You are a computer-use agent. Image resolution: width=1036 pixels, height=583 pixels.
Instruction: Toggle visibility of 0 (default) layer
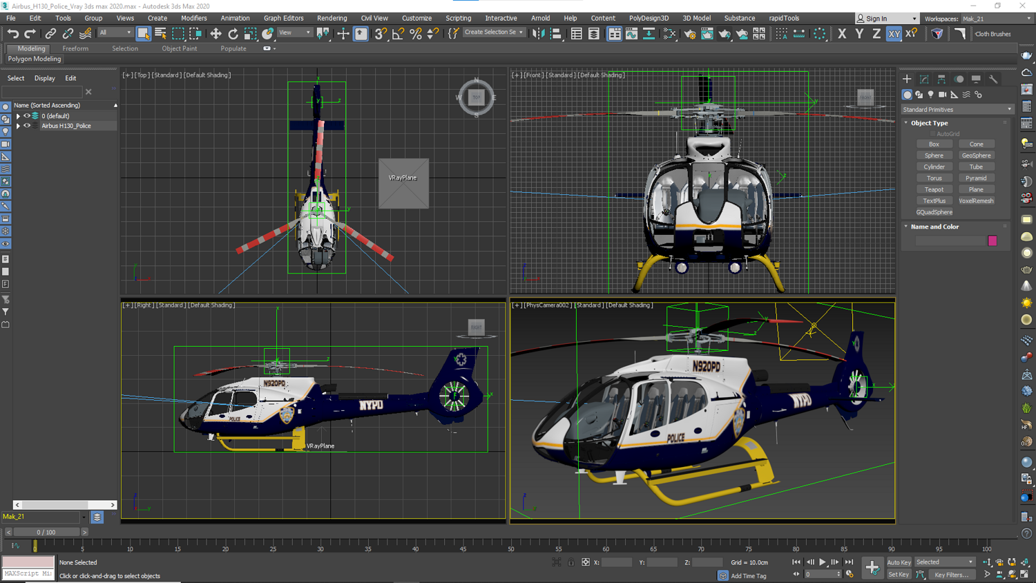27,116
